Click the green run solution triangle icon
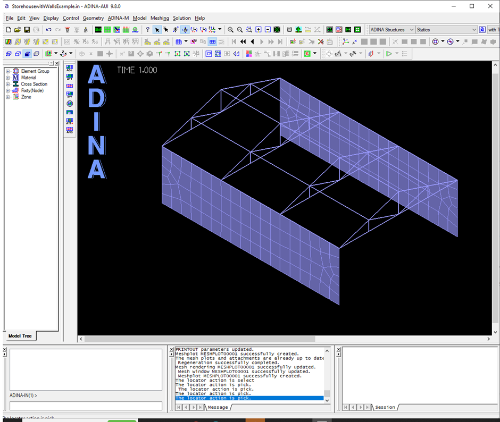The height and width of the screenshot is (422, 500). tap(389, 54)
